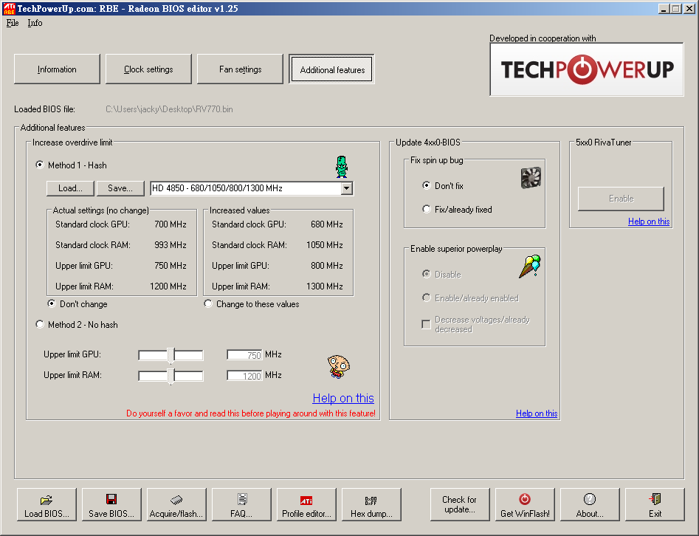Screen dimensions: 699x536
Task: Click the TechPowerUp logo banner
Action: point(587,69)
